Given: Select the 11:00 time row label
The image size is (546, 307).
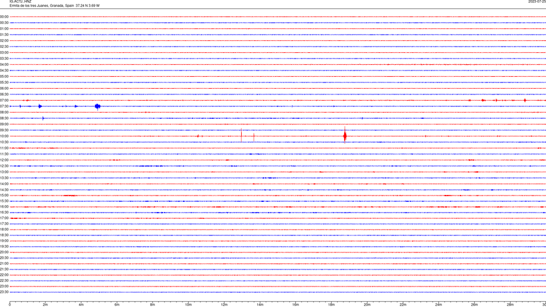Looking at the screenshot, I should 4,148.
